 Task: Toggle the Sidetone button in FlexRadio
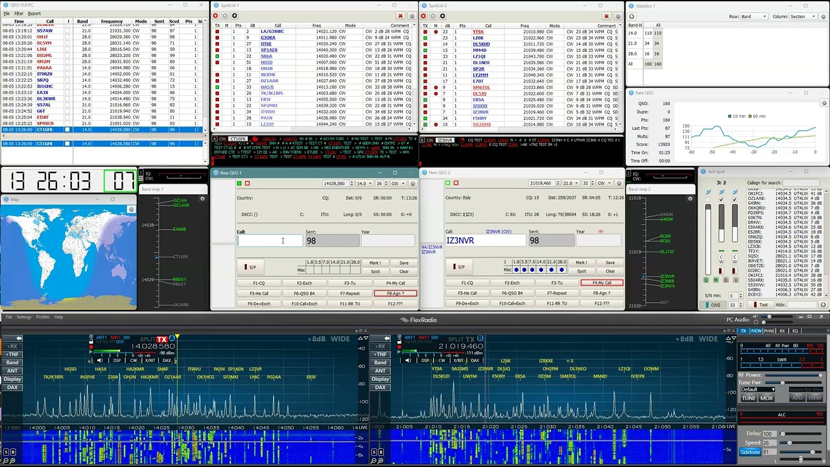click(750, 452)
